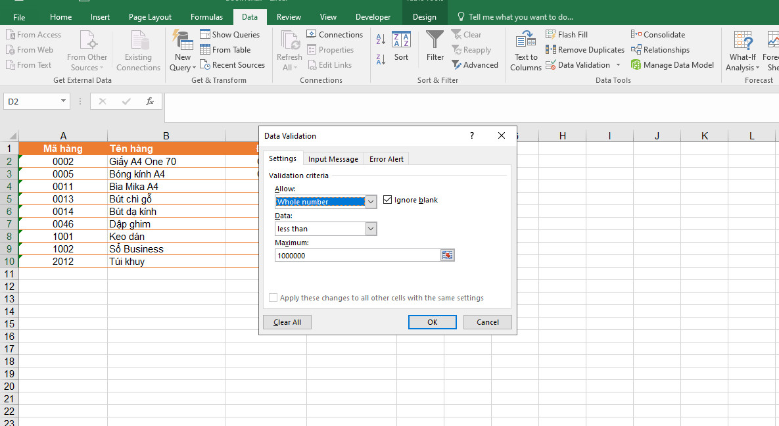Switch to the Error Alert tab

pyautogui.click(x=387, y=159)
